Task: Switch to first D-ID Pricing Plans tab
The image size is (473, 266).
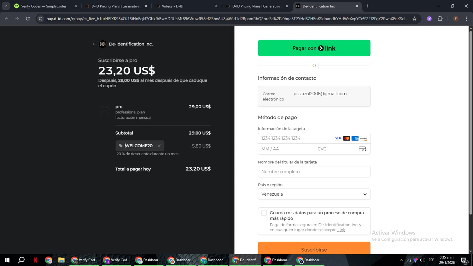Action: [115, 6]
